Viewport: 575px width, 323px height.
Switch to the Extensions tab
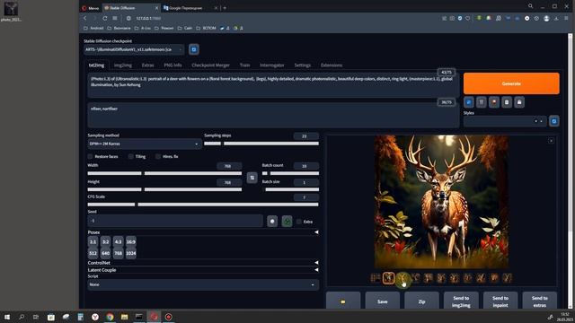pos(332,65)
